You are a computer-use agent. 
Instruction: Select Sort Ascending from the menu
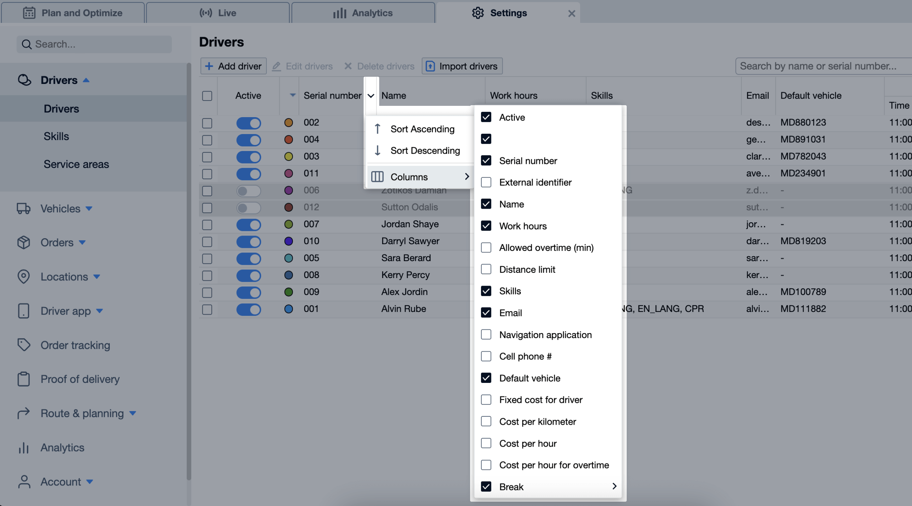423,129
